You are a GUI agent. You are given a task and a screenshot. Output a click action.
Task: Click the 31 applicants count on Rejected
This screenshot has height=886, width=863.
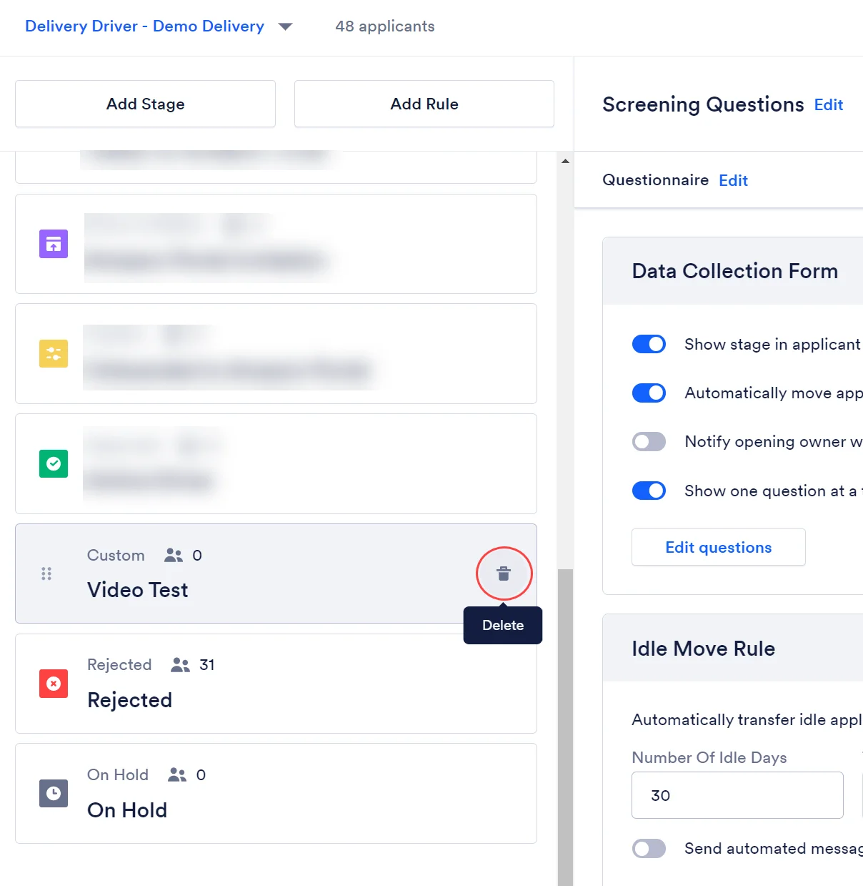pos(207,665)
